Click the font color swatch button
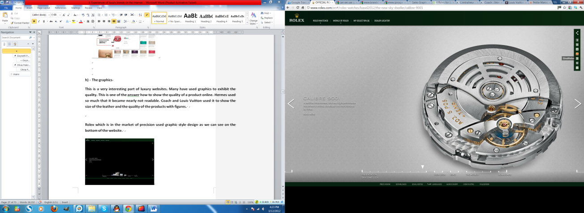This screenshot has width=584, height=213. pyautogui.click(x=81, y=21)
